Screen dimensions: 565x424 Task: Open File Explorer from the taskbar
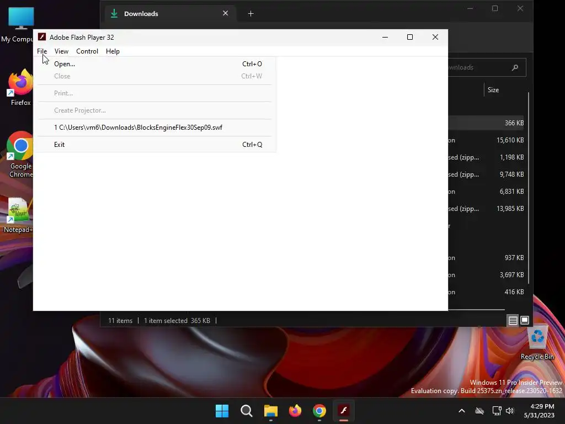point(270,411)
